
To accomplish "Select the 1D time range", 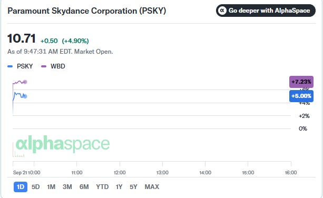I will tap(21, 187).
